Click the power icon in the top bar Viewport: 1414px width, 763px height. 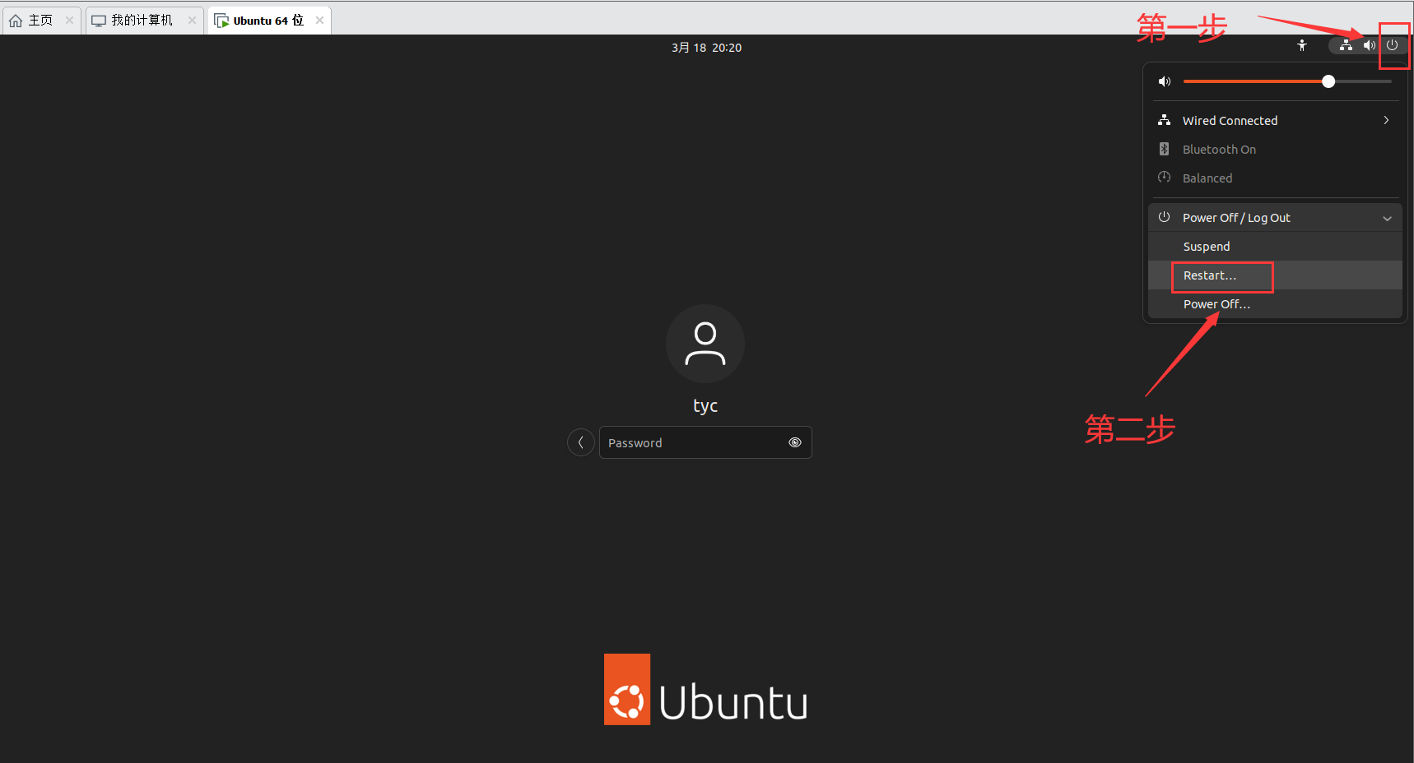pos(1392,45)
